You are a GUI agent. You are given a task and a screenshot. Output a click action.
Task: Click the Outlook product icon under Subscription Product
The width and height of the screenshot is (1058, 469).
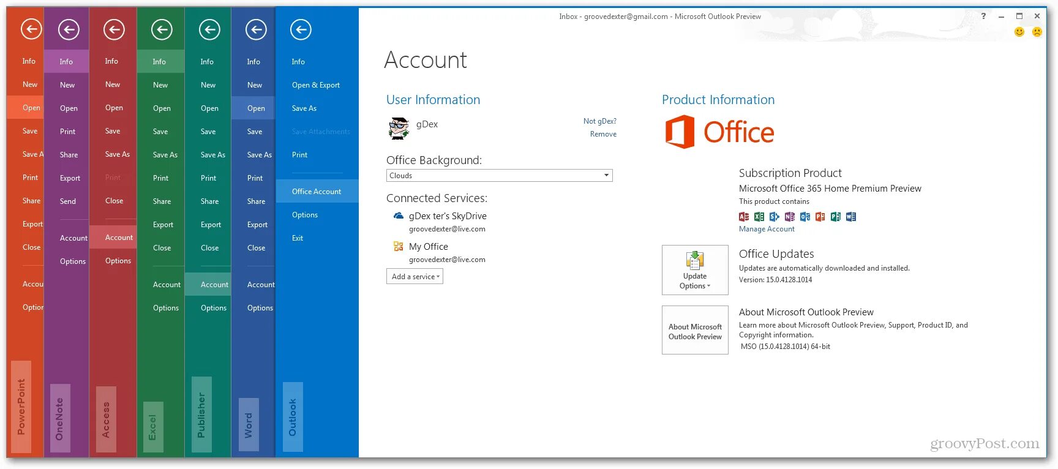click(x=805, y=217)
